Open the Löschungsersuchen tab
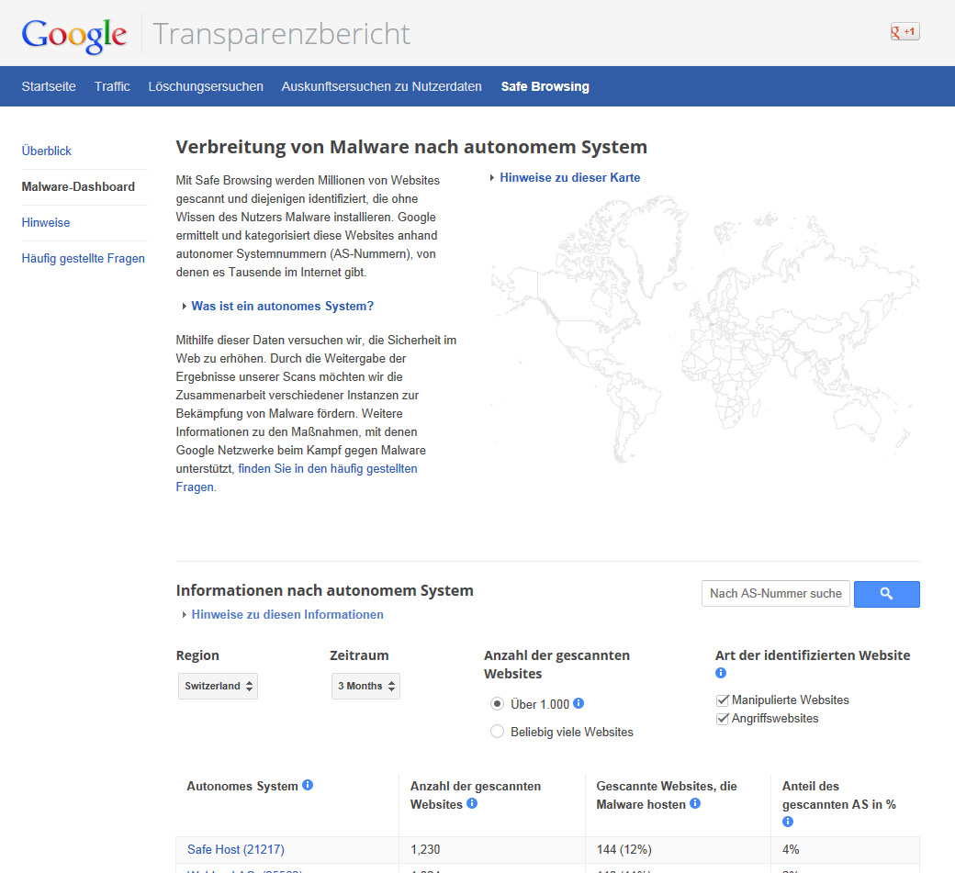The width and height of the screenshot is (955, 873). point(206,86)
